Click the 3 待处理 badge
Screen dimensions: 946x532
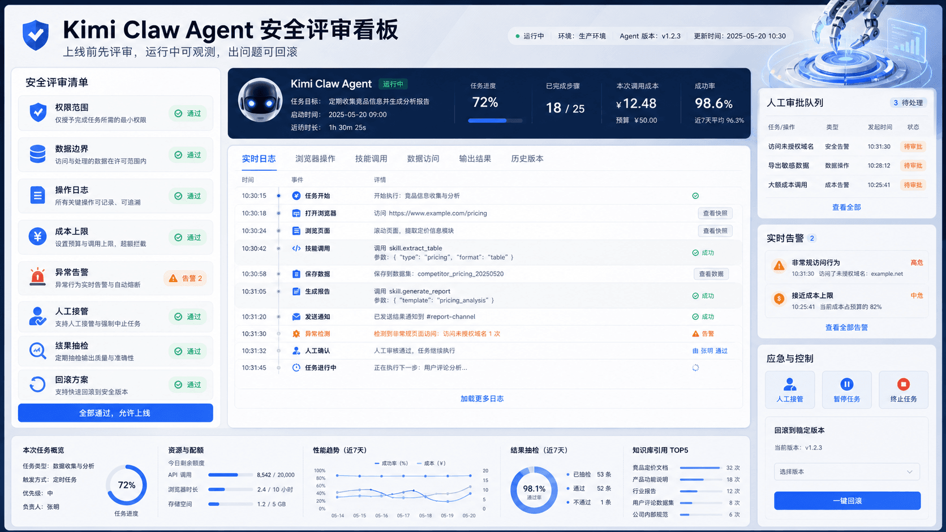click(908, 103)
